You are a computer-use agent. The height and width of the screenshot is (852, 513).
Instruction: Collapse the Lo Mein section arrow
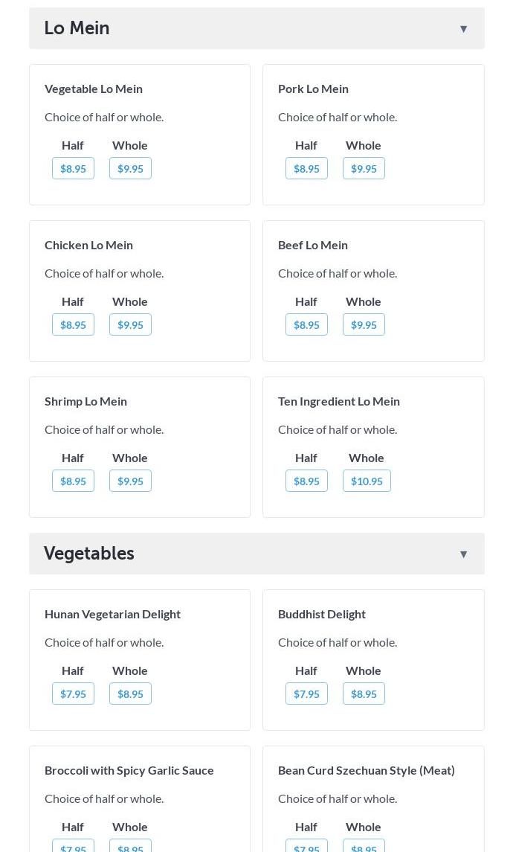click(463, 29)
